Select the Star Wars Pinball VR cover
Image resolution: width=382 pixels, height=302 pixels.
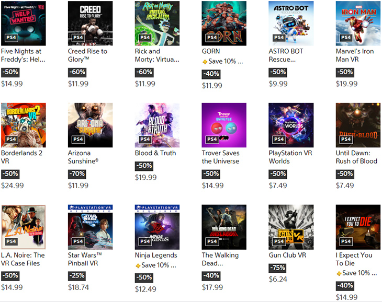[91, 227]
